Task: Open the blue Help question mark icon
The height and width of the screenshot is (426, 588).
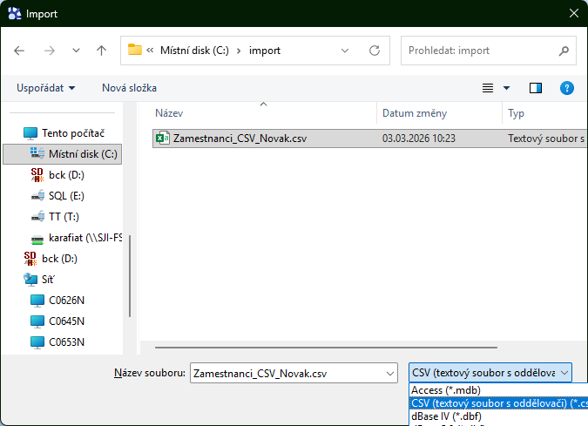Action: tap(566, 88)
